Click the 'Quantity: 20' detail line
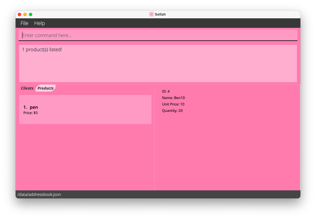This screenshot has width=316, height=219. point(172,110)
